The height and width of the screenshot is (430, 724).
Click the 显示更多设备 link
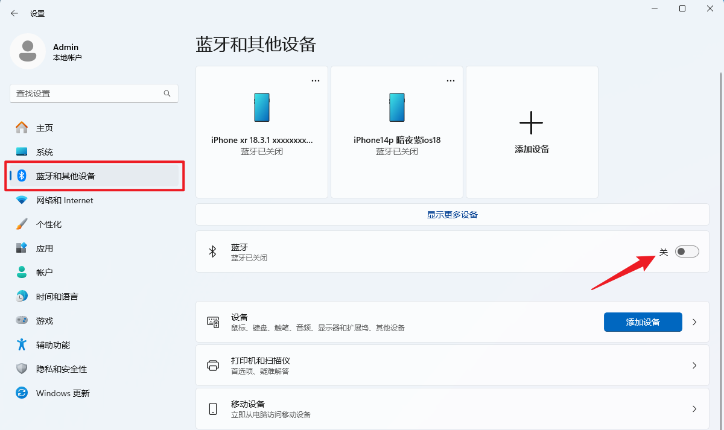[452, 213]
